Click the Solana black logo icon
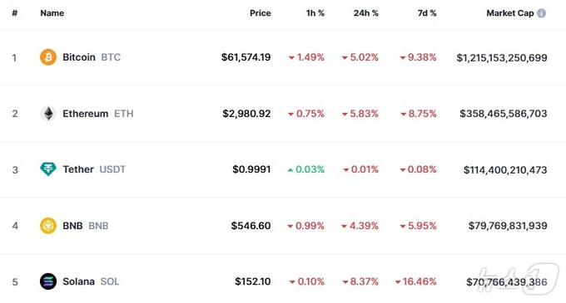566x303 pixels. pyautogui.click(x=48, y=281)
